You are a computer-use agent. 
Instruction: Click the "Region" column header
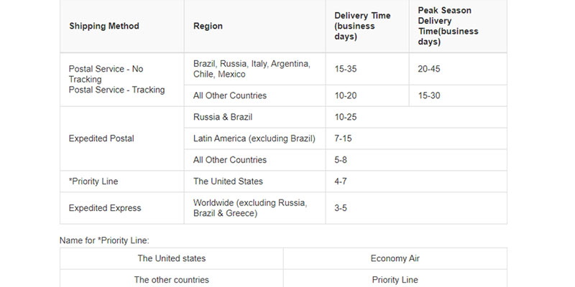208,26
